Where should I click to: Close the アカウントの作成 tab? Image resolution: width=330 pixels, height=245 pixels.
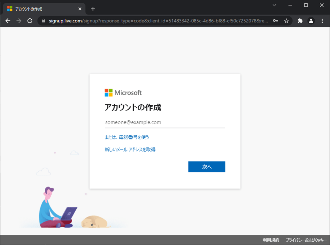click(80, 9)
